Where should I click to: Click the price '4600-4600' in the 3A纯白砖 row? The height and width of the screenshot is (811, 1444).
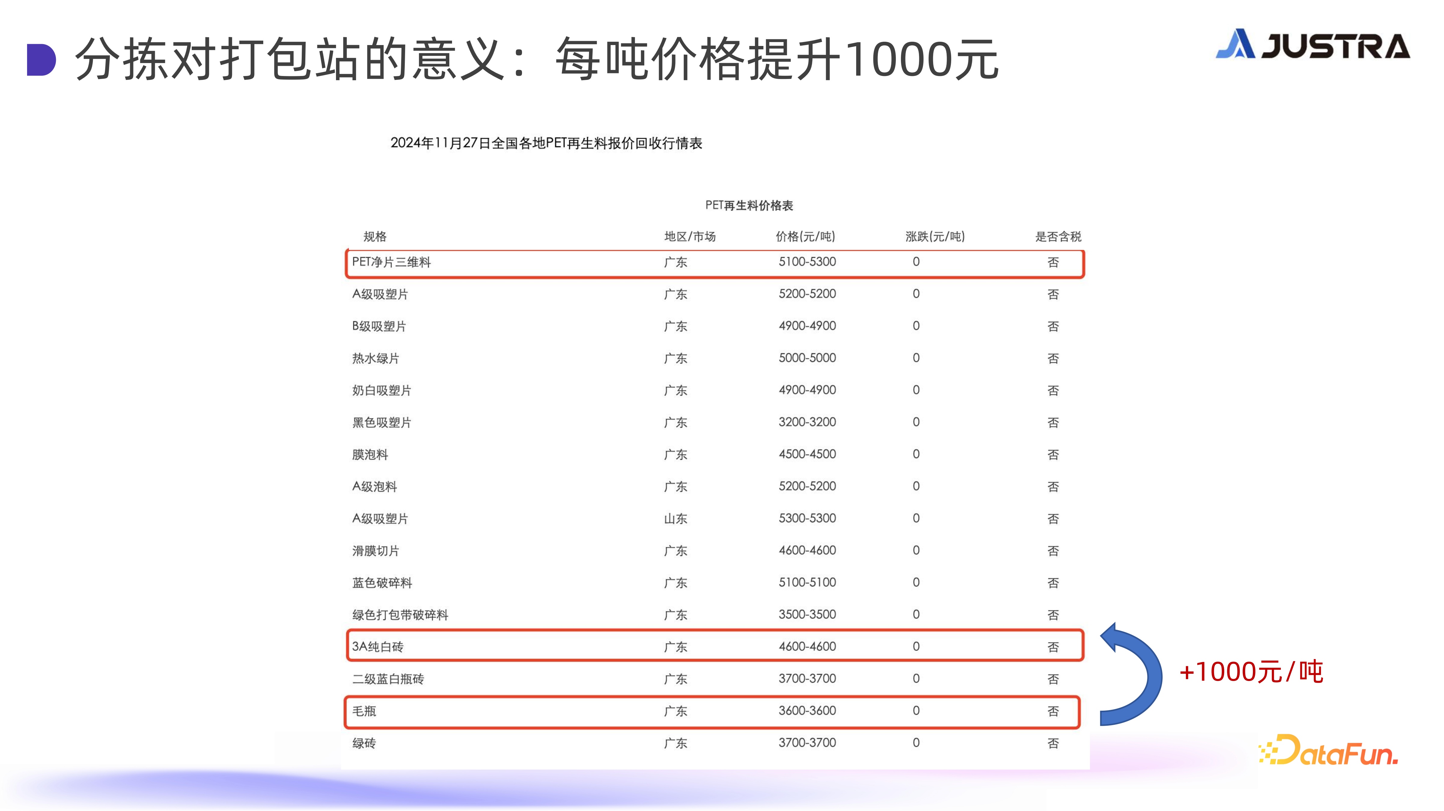pyautogui.click(x=807, y=646)
